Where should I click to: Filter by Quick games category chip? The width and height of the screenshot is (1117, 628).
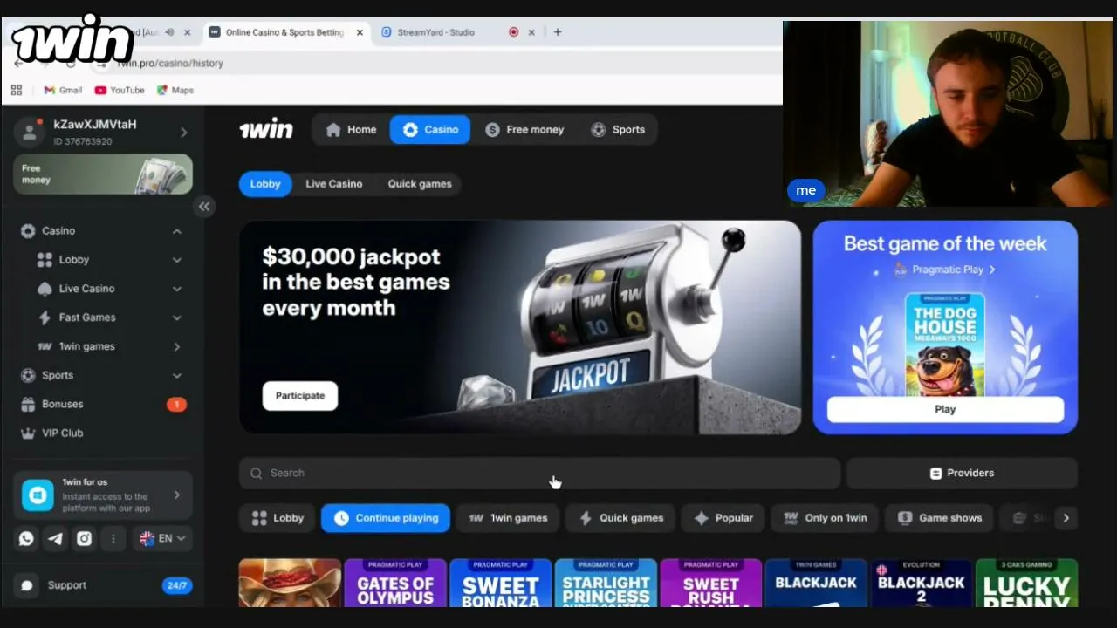[620, 518]
